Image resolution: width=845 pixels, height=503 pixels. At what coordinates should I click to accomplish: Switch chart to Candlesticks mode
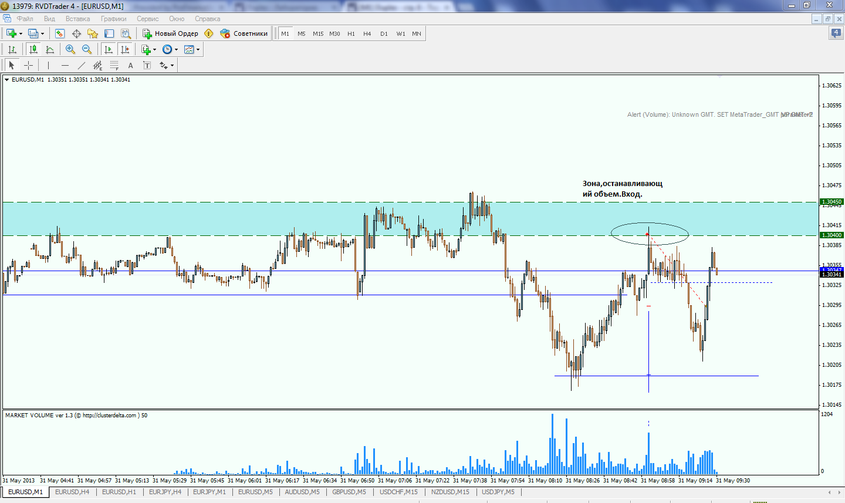pyautogui.click(x=33, y=49)
